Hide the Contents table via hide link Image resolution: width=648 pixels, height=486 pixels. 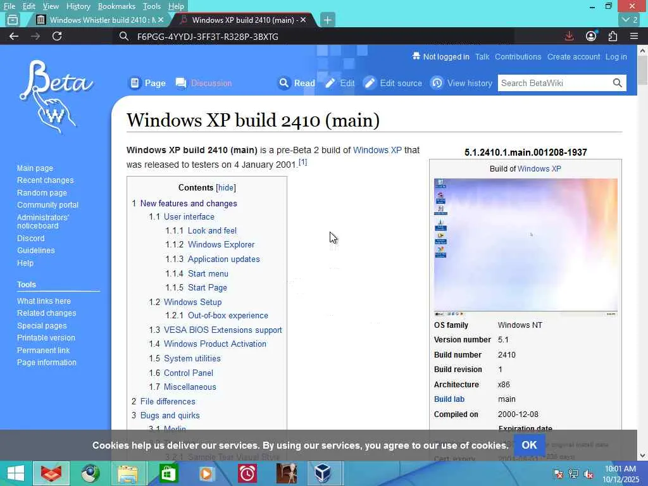pyautogui.click(x=226, y=187)
